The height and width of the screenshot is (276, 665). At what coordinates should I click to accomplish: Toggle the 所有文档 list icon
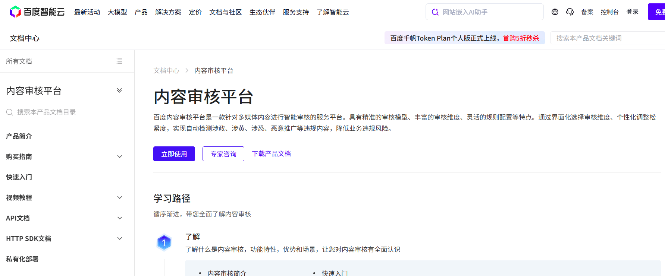119,61
